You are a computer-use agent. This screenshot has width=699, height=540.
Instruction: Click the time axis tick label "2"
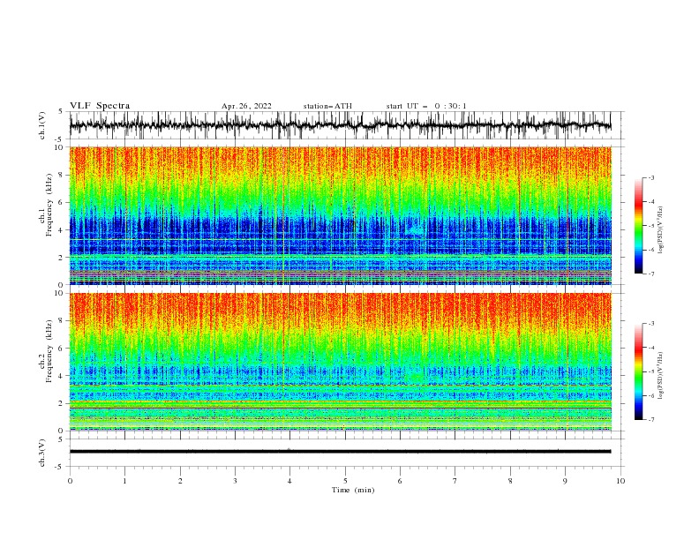coord(180,481)
